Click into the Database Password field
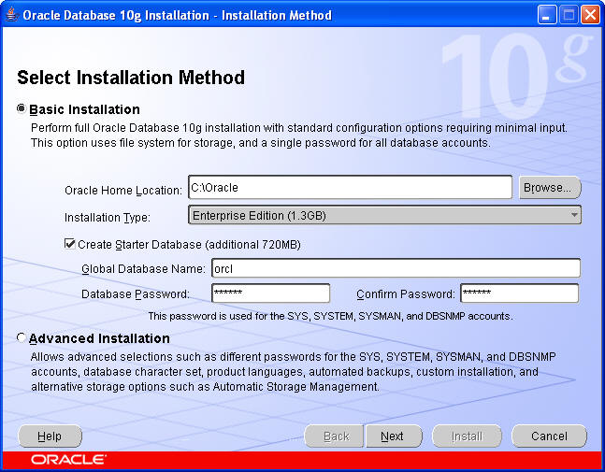The image size is (605, 472). [270, 293]
